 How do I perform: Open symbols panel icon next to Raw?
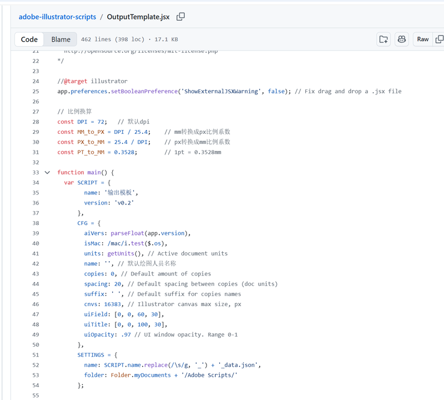pyautogui.click(x=384, y=39)
